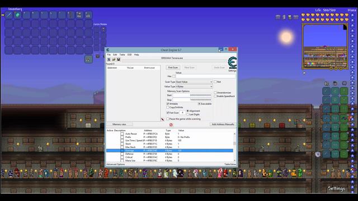
Task: Open the Help menu
Action: [136, 55]
